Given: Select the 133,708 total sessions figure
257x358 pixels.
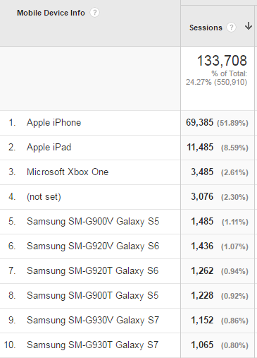Looking at the screenshot, I should coord(222,61).
